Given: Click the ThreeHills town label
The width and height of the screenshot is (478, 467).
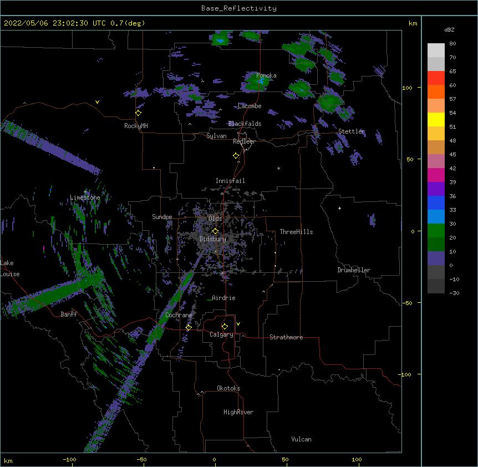Looking at the screenshot, I should 296,232.
